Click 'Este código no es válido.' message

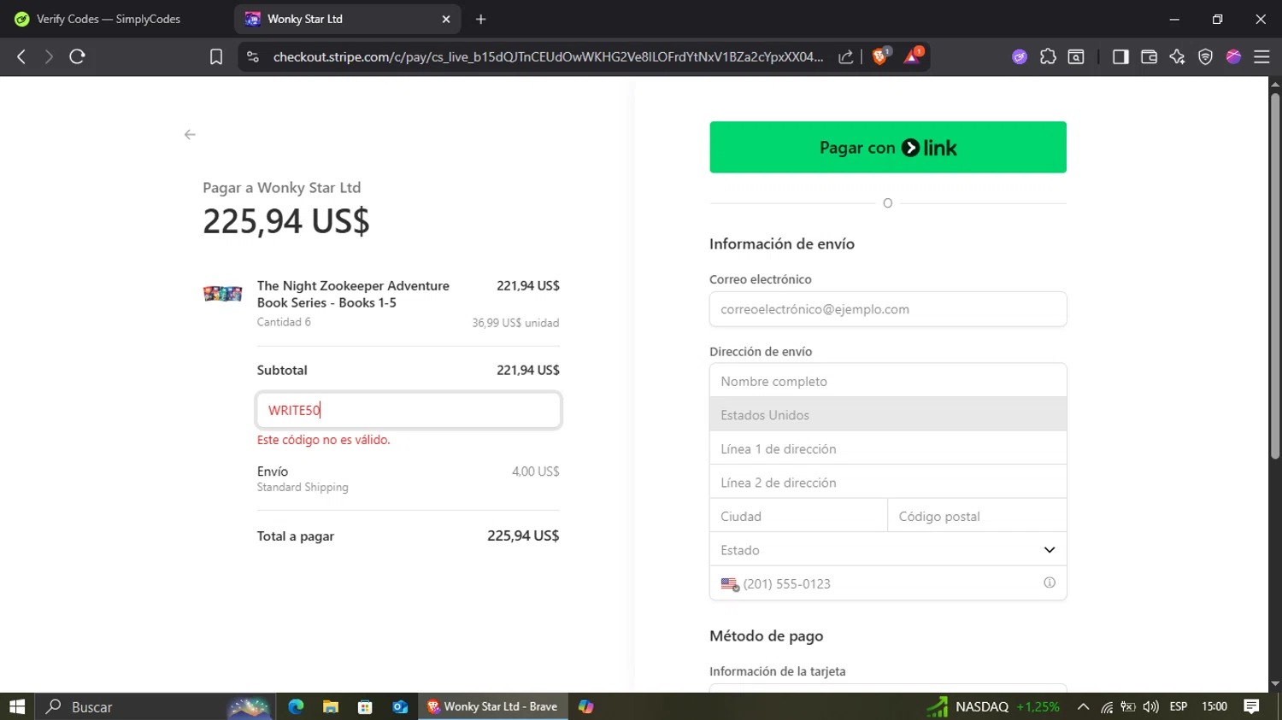[323, 440]
